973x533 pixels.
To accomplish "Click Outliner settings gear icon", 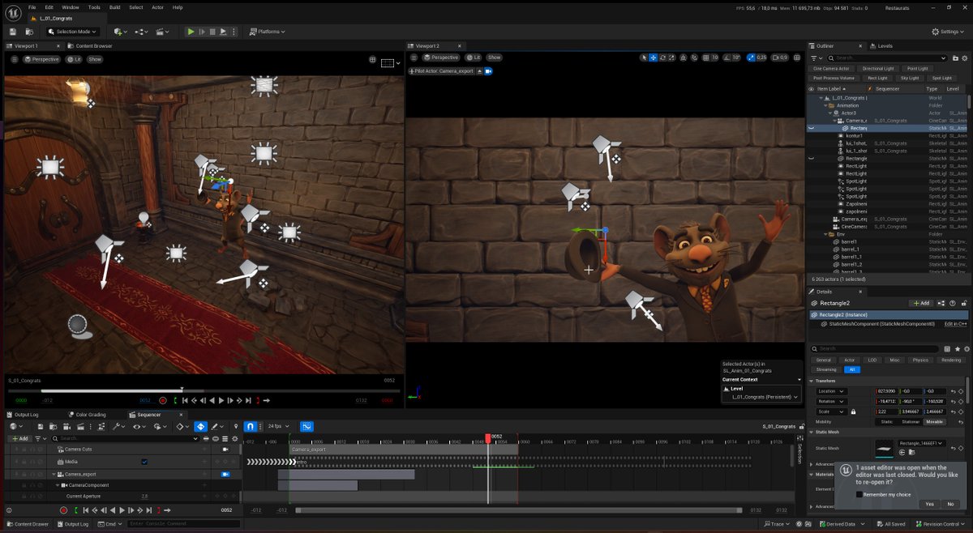I will click(964, 58).
